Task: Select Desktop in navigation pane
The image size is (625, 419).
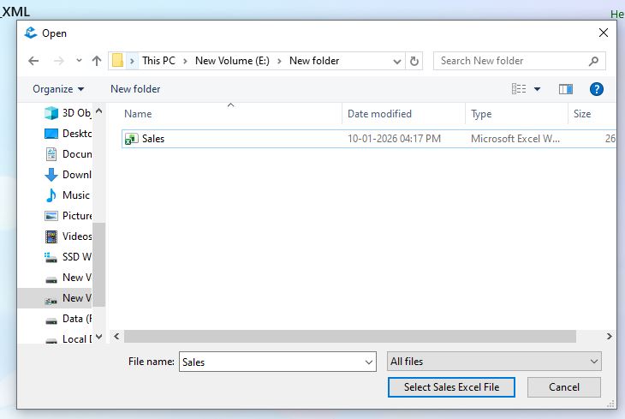Action: tap(68, 134)
